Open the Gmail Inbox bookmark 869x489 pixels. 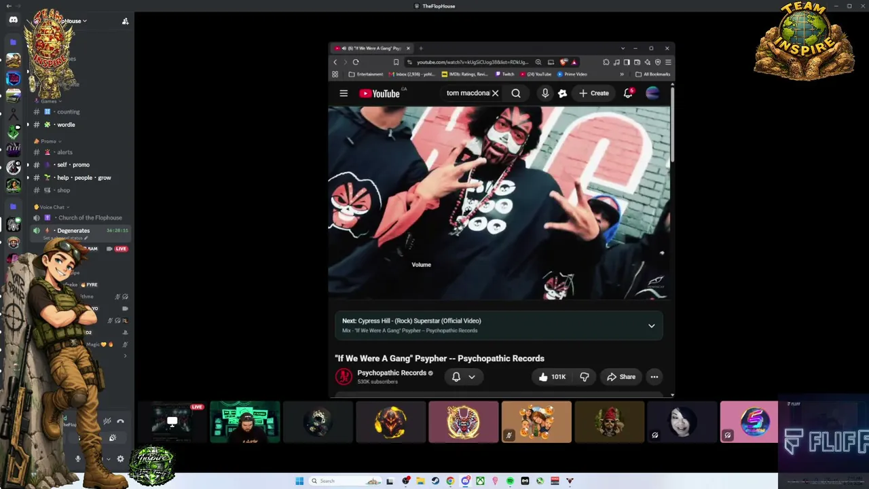coord(411,74)
